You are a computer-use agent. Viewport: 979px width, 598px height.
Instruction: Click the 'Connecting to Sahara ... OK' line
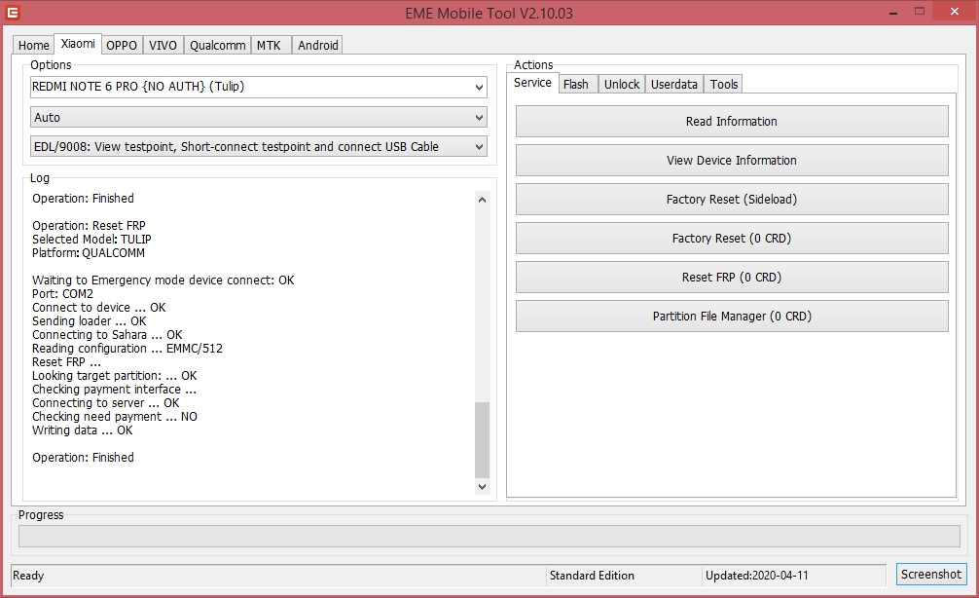pyautogui.click(x=107, y=335)
